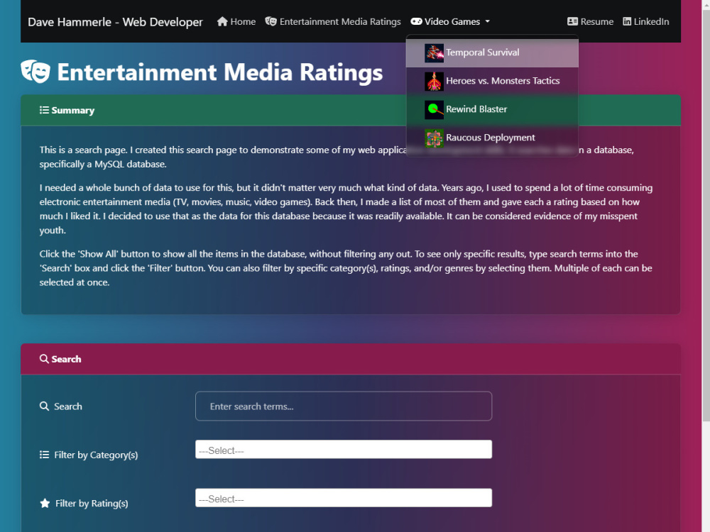Click the paragraph starting 'I needed a whole bunch'
Viewport: 710px width, 532px height.
pyautogui.click(x=346, y=209)
